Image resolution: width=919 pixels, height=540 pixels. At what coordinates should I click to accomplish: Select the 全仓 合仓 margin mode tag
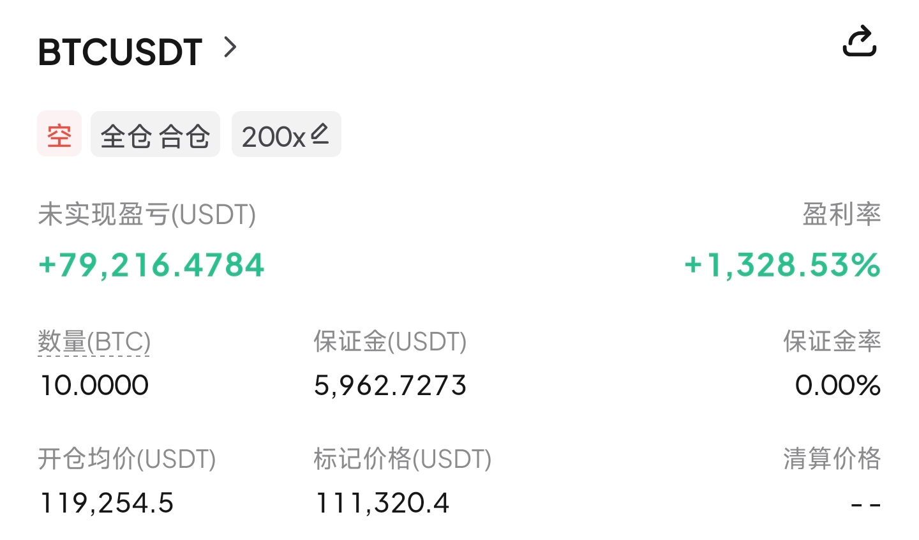(155, 135)
